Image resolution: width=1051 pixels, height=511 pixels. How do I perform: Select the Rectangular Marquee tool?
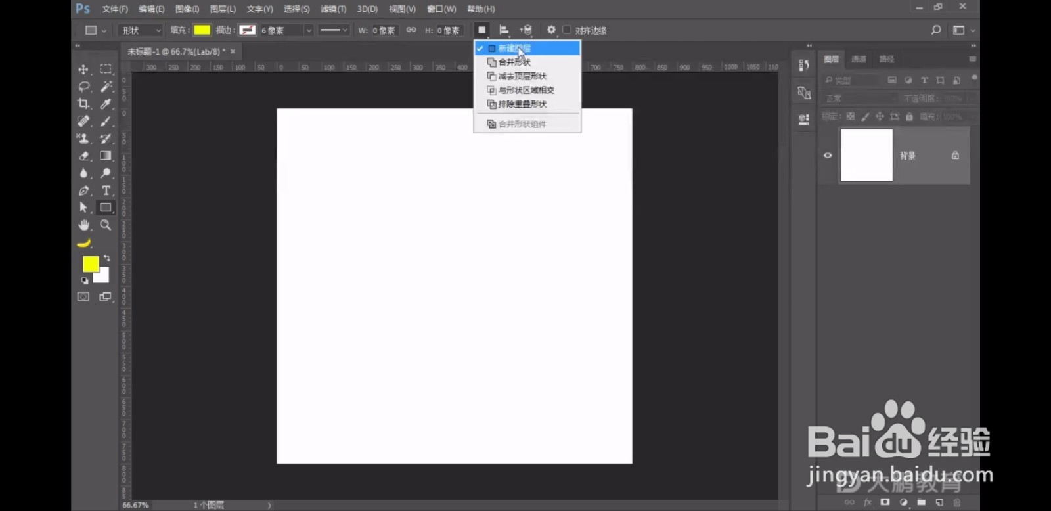(x=105, y=69)
